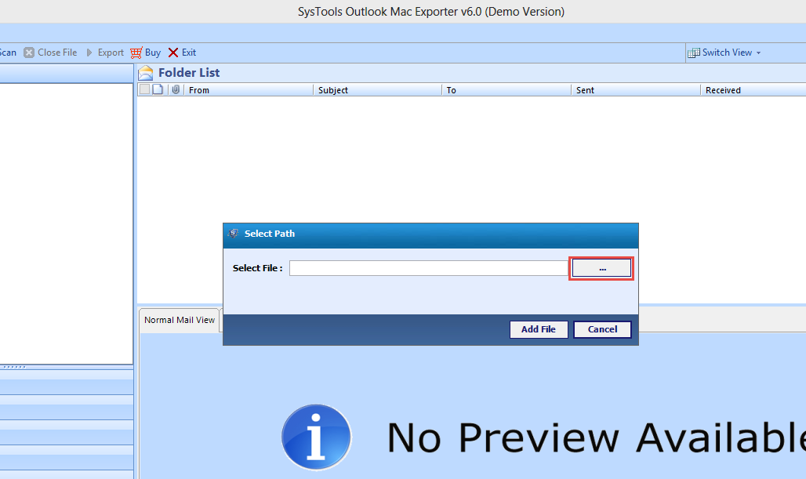The width and height of the screenshot is (806, 479).
Task: Open the Switch View dropdown arrow
Action: tap(758, 53)
